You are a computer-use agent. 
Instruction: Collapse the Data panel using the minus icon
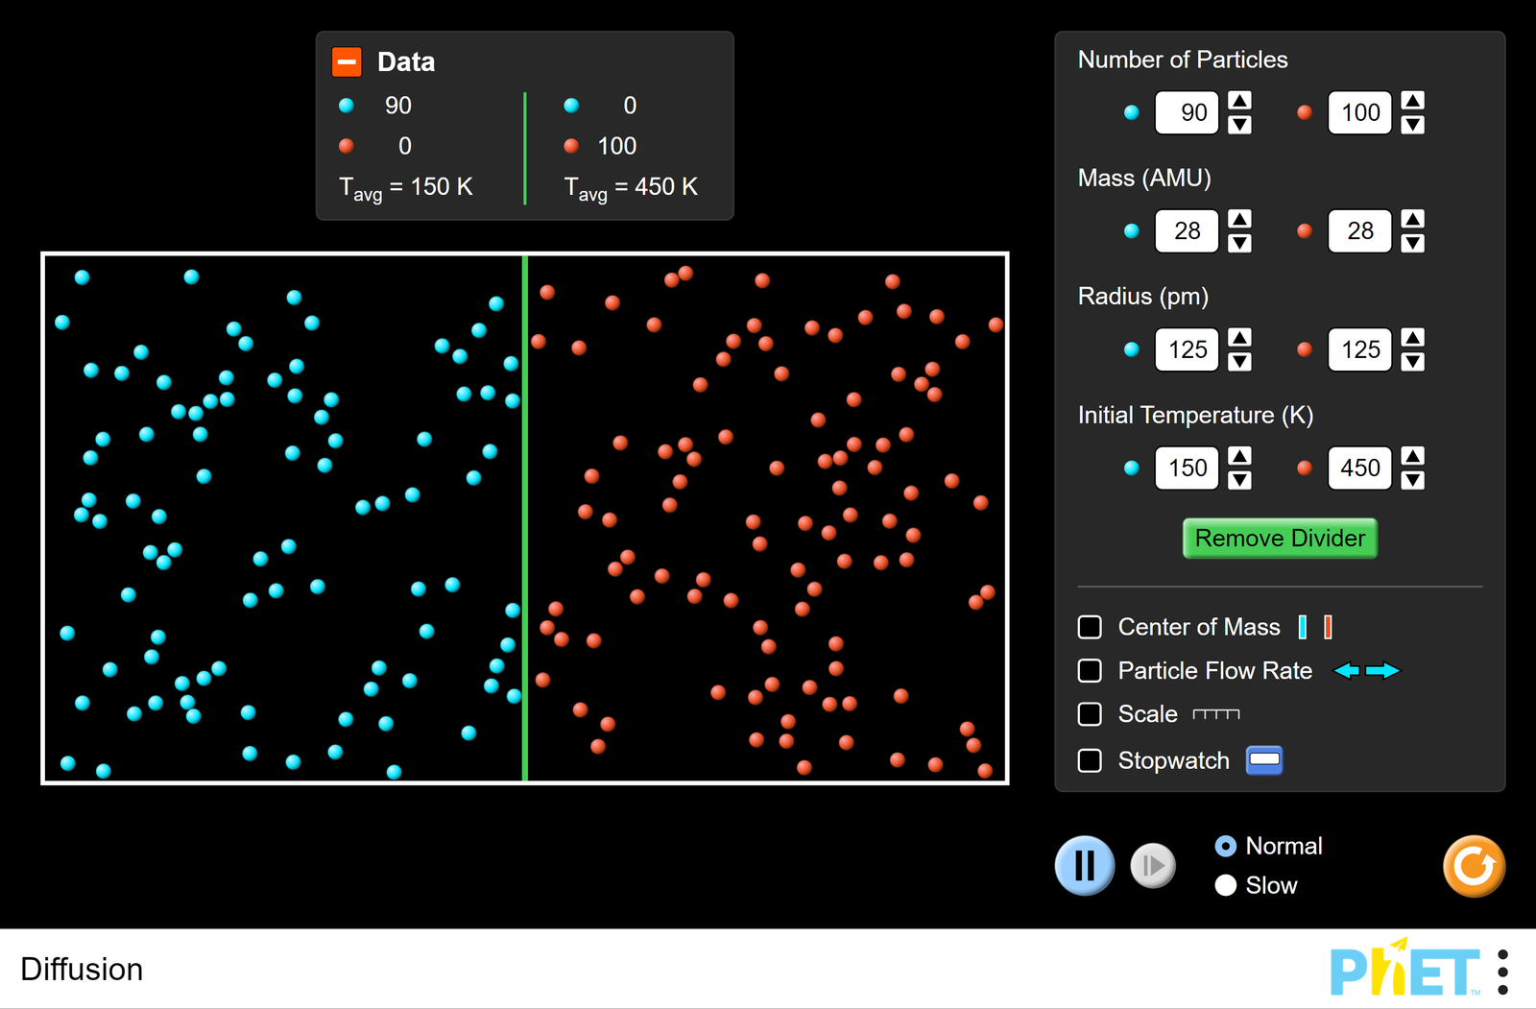[x=345, y=61]
